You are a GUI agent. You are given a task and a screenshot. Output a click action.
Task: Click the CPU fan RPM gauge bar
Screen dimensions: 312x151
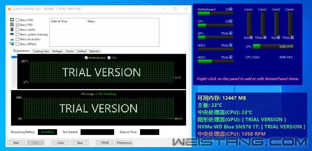273,46
